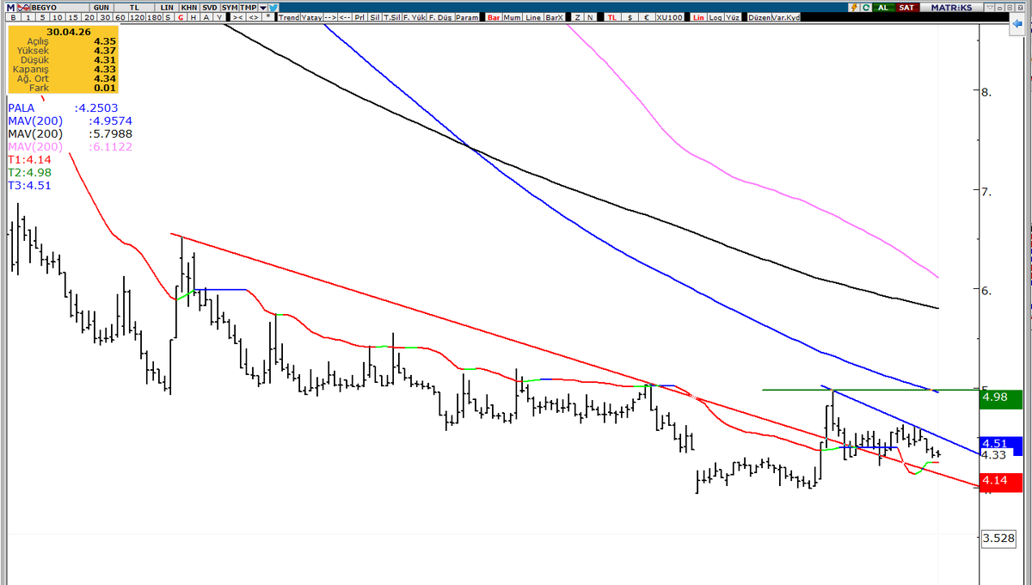Open the Twitter bird icon

[x=273, y=7]
